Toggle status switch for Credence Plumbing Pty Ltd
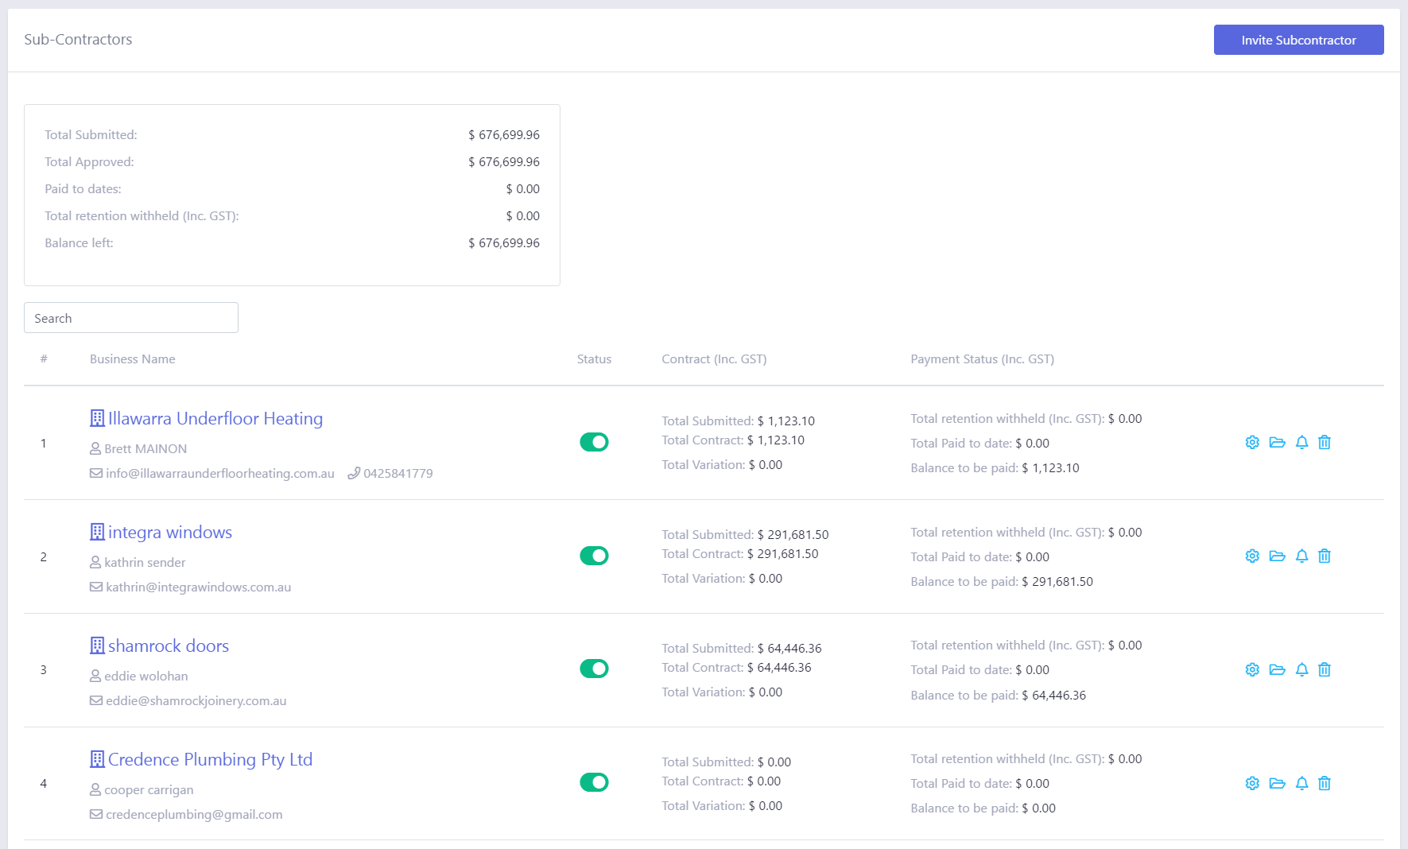Image resolution: width=1408 pixels, height=849 pixels. click(x=594, y=782)
